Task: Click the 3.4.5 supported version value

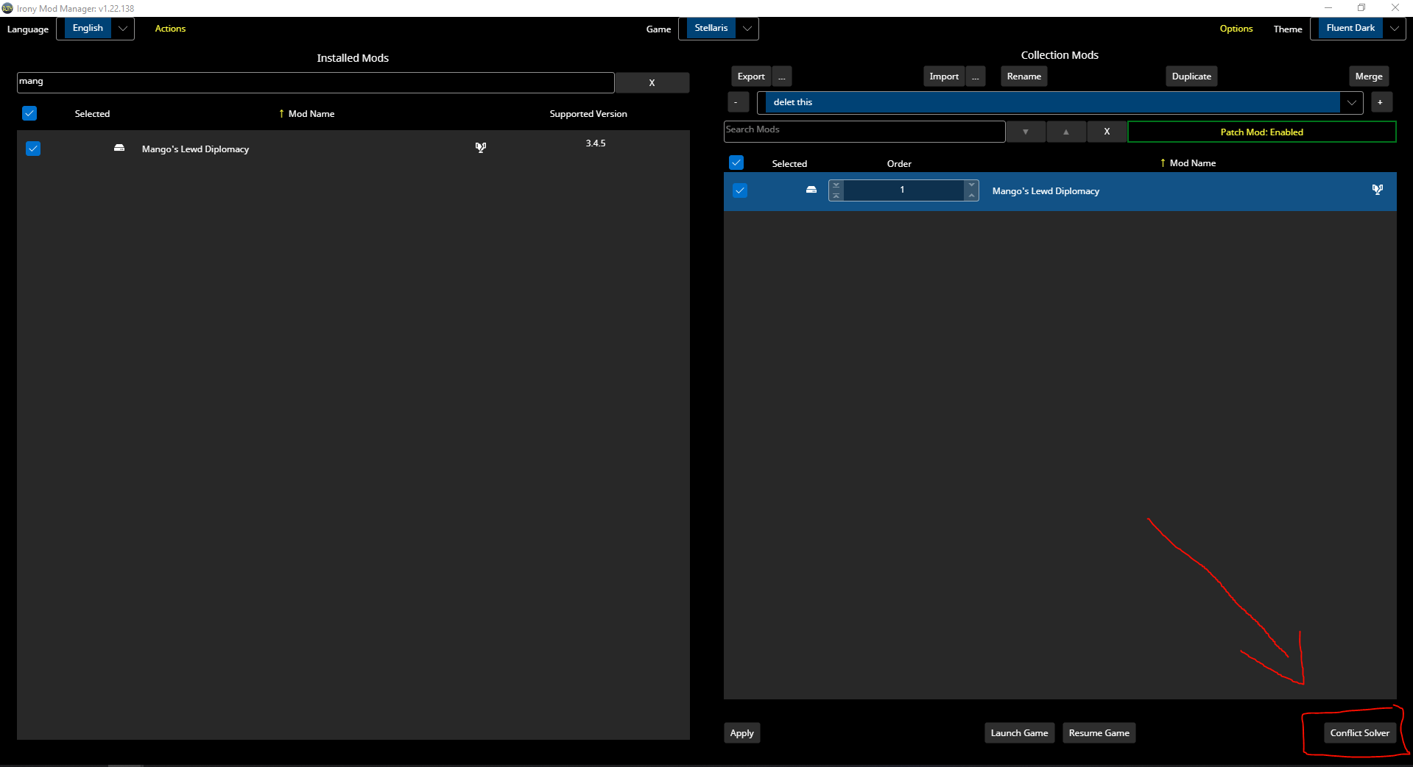Action: [596, 143]
